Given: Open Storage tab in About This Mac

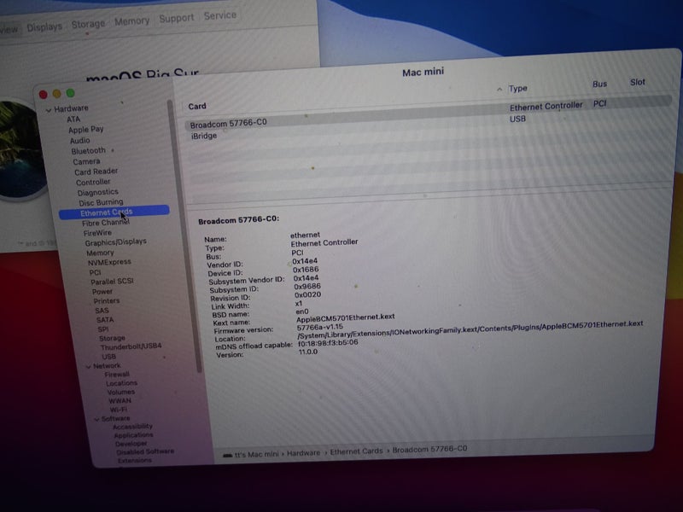Looking at the screenshot, I should (x=88, y=24).
